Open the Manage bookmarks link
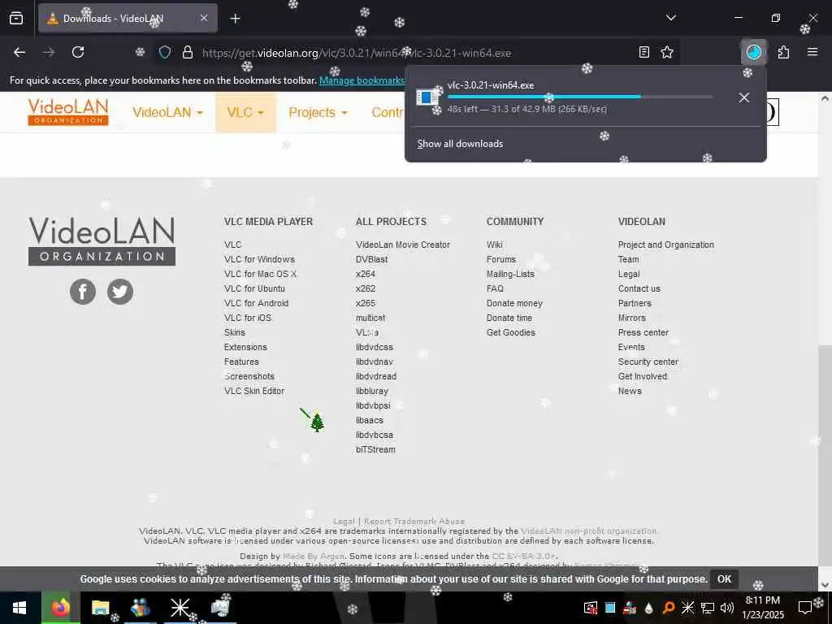832x624 pixels. coord(362,80)
